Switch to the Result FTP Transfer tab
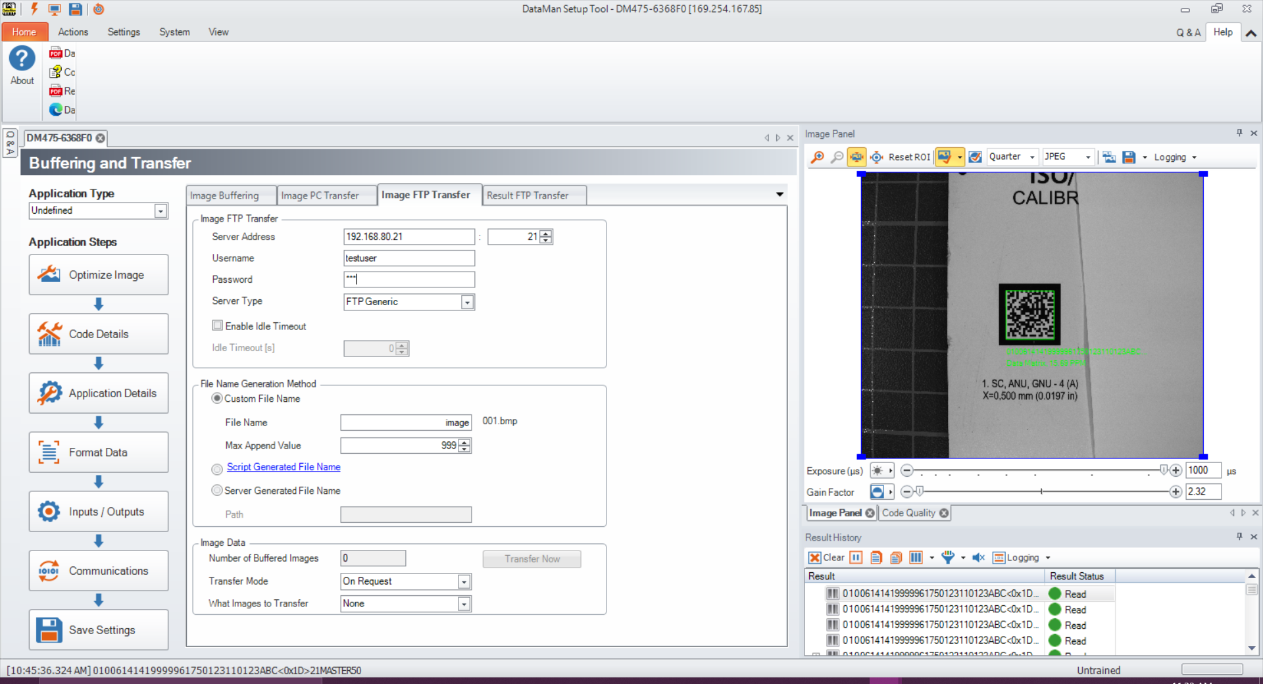The height and width of the screenshot is (684, 1263). 528,195
